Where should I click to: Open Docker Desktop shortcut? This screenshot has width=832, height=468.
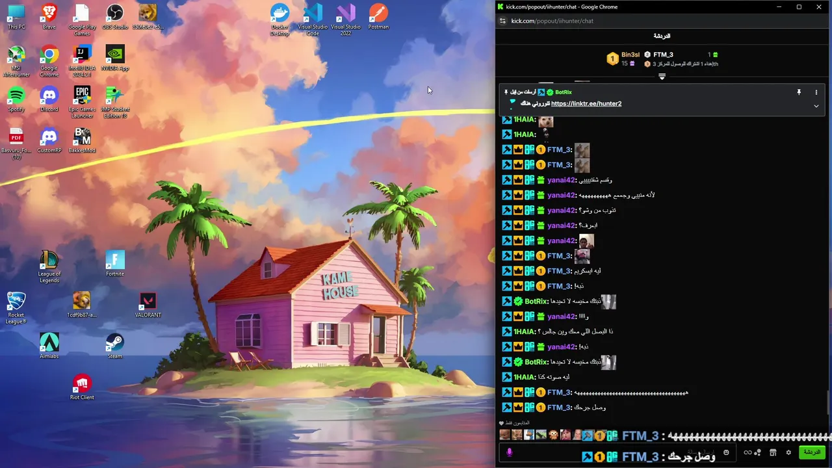(279, 20)
